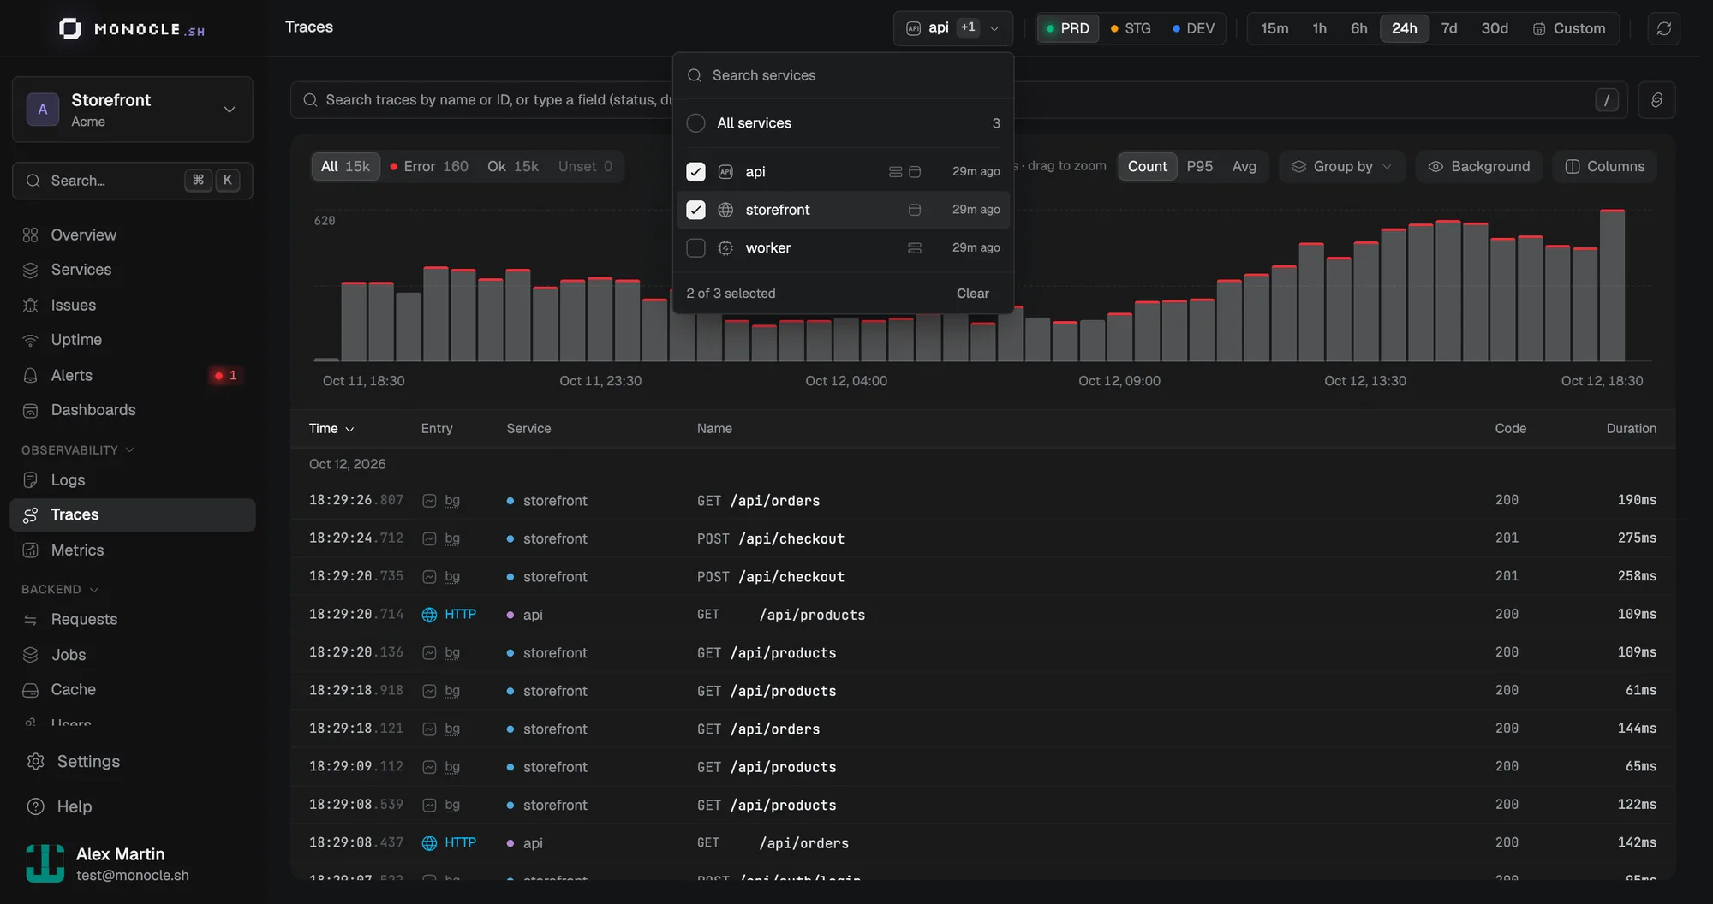Uncheck the storefront service checkbox
1713x904 pixels.
click(x=695, y=210)
